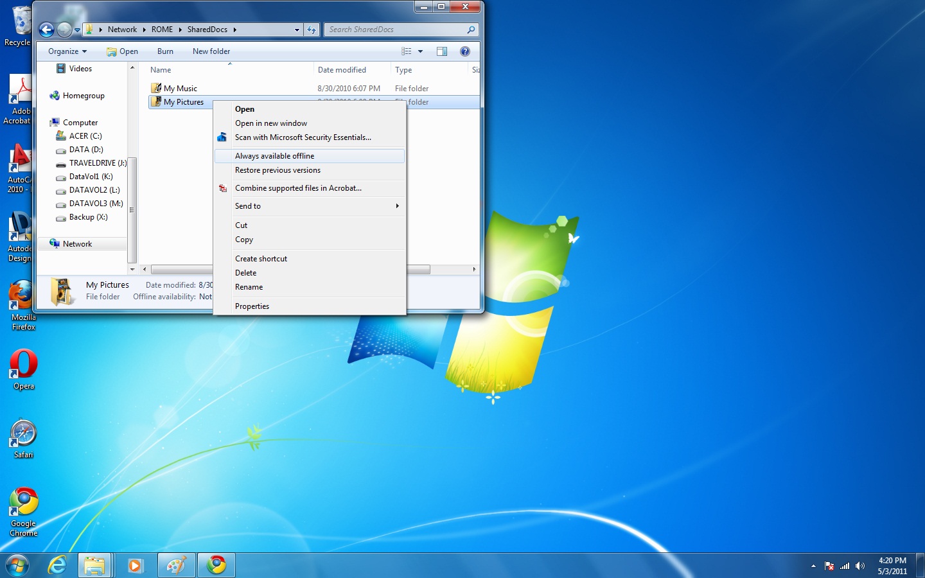Click the search magnifier icon
Viewport: 925px width, 578px height.
471,30
